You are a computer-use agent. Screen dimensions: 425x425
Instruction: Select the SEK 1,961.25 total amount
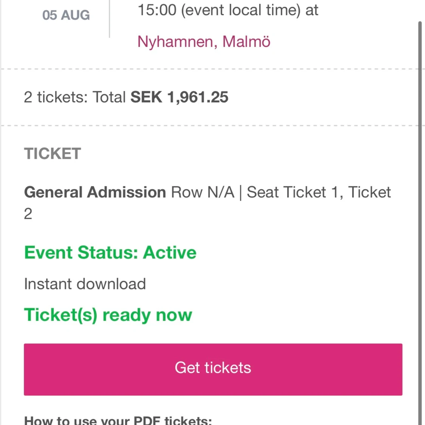pyautogui.click(x=179, y=97)
